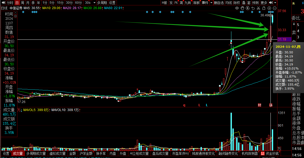304x158 pixels.
Task: Switch to 5分 minute chart
Action: [52, 3]
